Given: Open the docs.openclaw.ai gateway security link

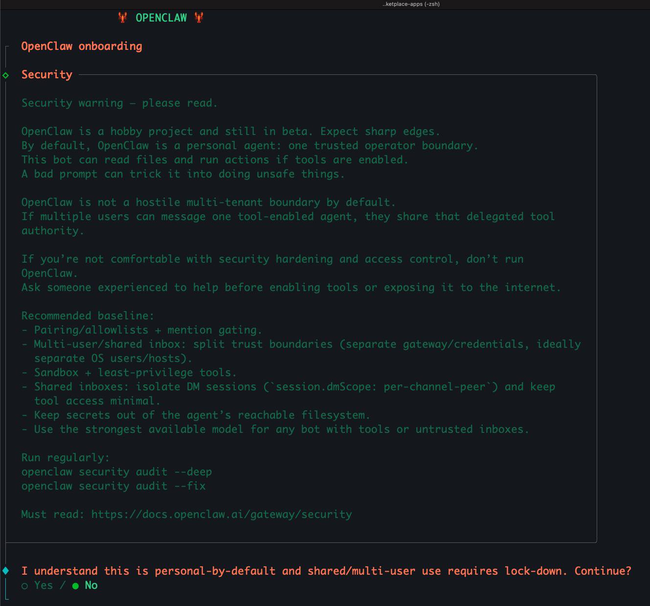Looking at the screenshot, I should [x=221, y=514].
